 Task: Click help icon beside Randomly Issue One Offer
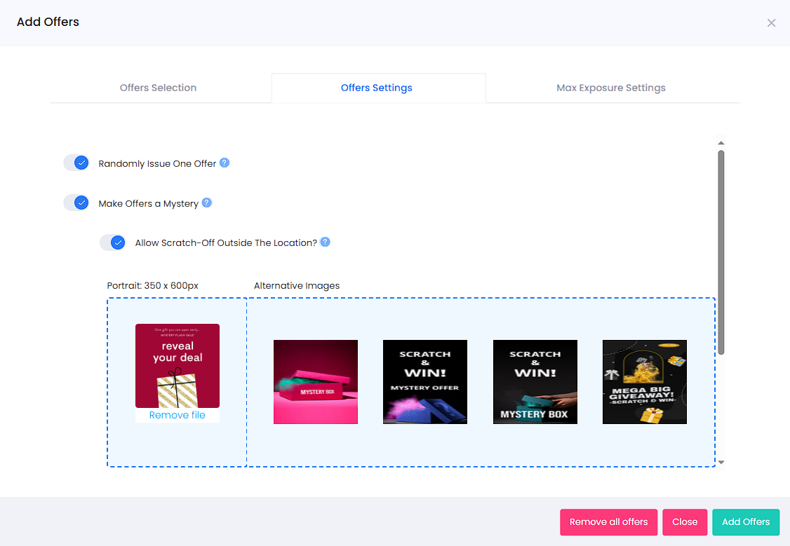click(x=225, y=163)
